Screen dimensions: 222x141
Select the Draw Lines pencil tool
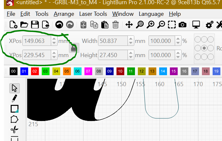click(x=15, y=98)
